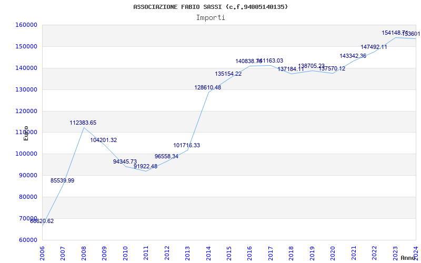Click the 'Anno' x-axis label

point(408,258)
